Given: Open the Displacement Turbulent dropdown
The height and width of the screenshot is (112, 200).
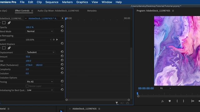Looking at the screenshot, I should pos(41,52).
